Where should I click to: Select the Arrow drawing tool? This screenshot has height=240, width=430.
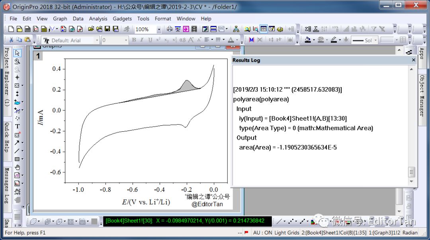[17, 142]
